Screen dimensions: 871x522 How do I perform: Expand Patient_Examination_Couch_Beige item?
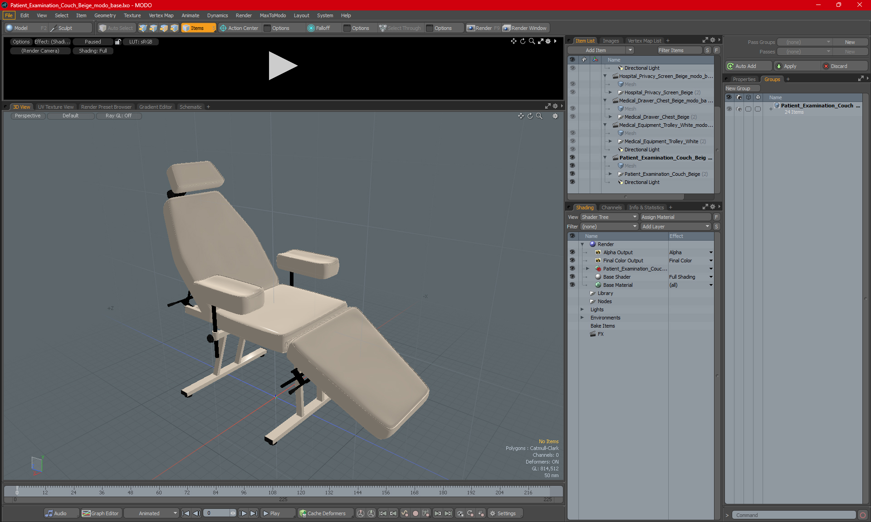click(x=610, y=174)
